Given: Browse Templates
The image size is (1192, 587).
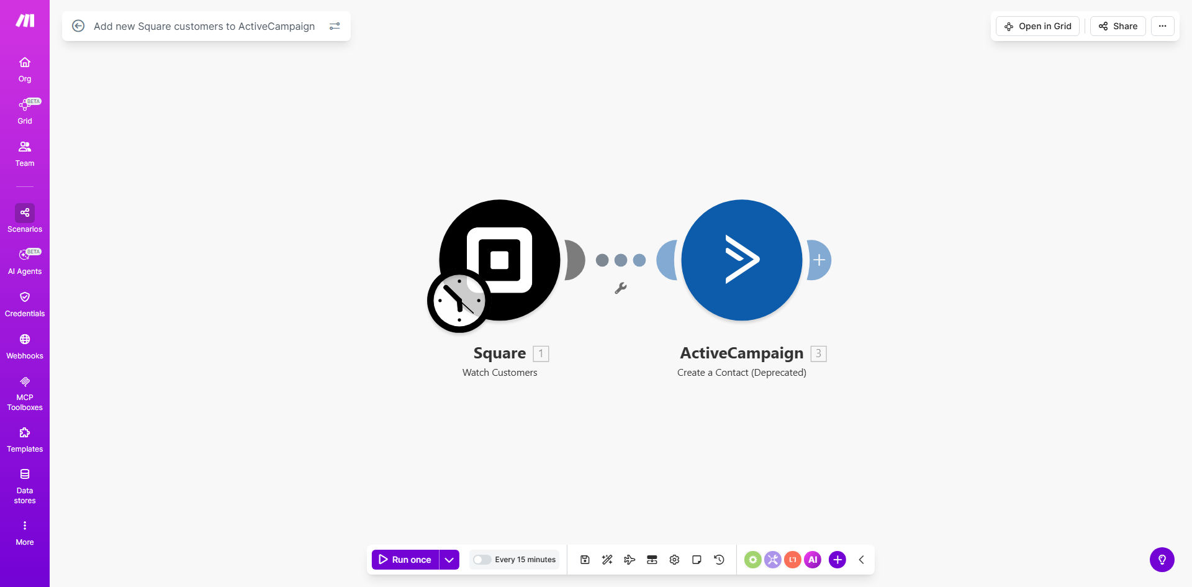Looking at the screenshot, I should tap(25, 440).
